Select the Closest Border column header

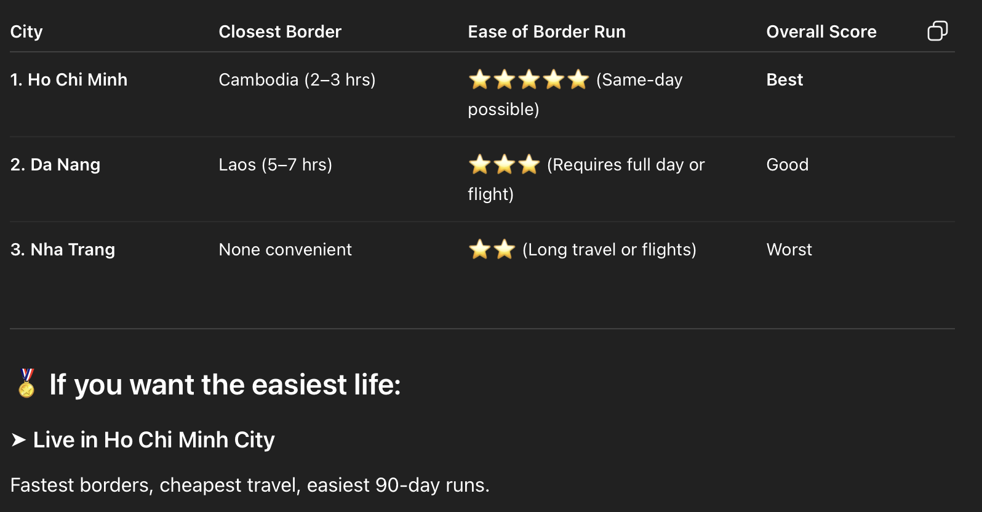pos(280,31)
